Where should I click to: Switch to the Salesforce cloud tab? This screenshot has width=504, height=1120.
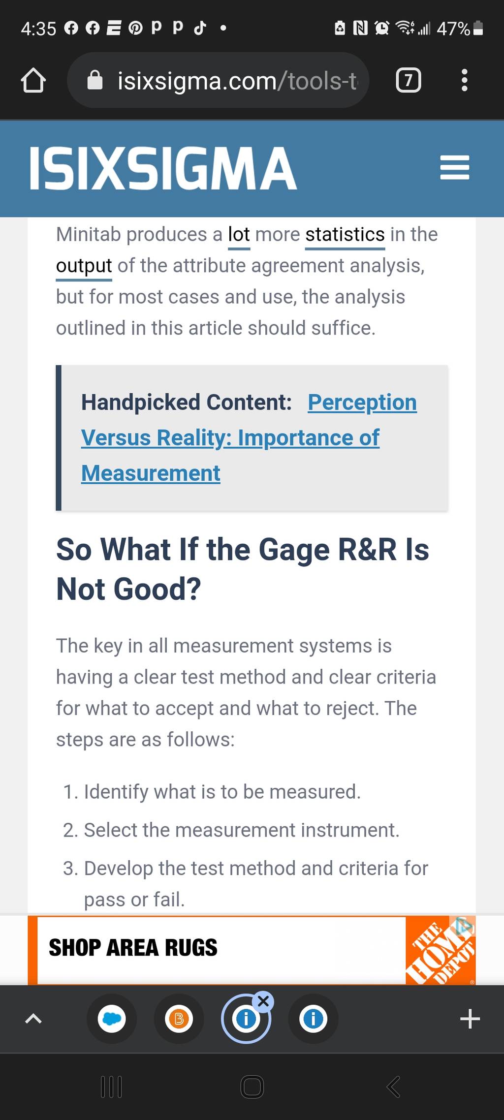(112, 1018)
